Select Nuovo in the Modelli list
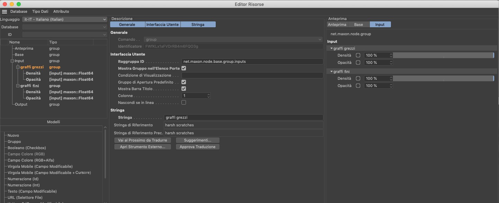The width and height of the screenshot is (499, 203). [x=13, y=135]
